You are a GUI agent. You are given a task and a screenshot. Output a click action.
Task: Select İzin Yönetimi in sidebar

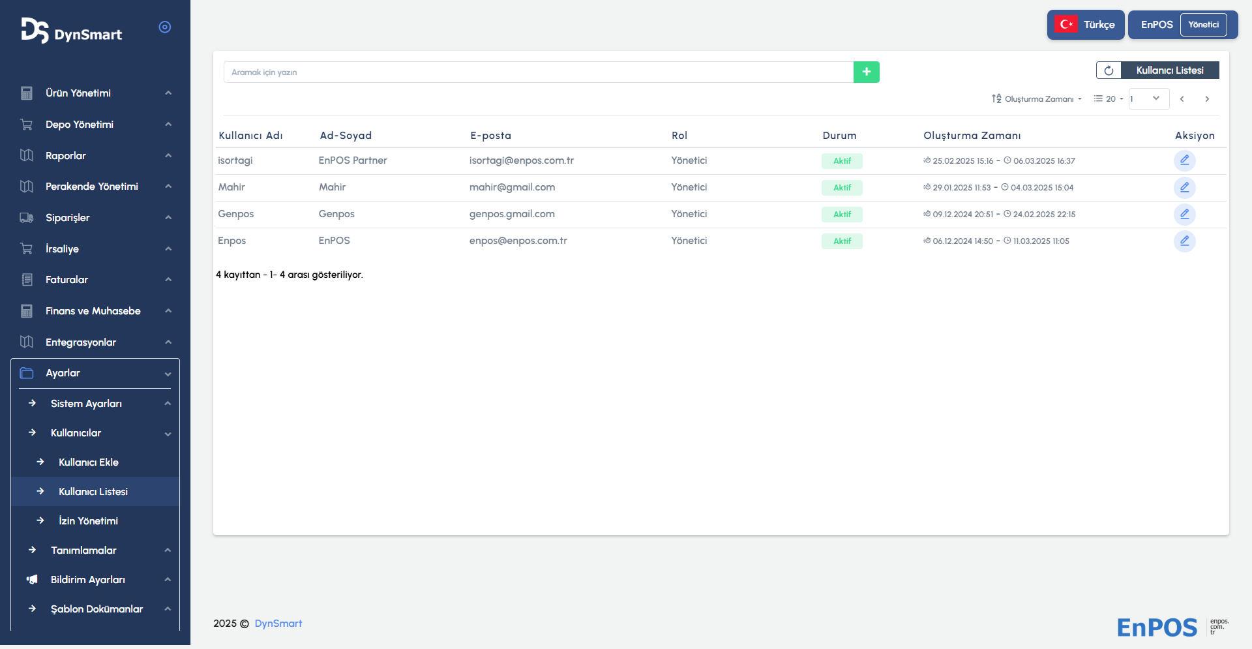pos(88,521)
